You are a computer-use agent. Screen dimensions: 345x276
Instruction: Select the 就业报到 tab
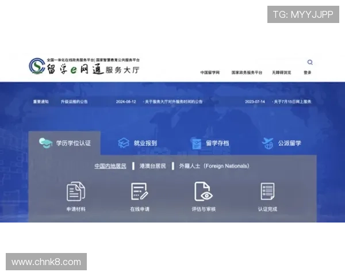(x=137, y=143)
